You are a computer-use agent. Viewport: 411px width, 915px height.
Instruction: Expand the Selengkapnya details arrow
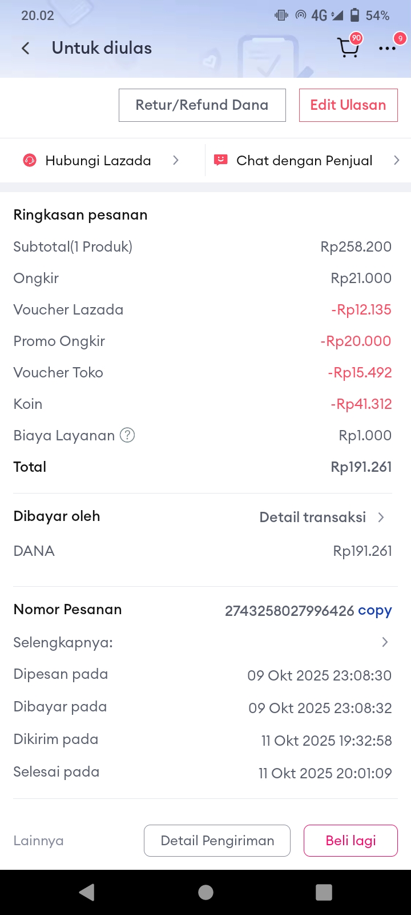click(385, 642)
